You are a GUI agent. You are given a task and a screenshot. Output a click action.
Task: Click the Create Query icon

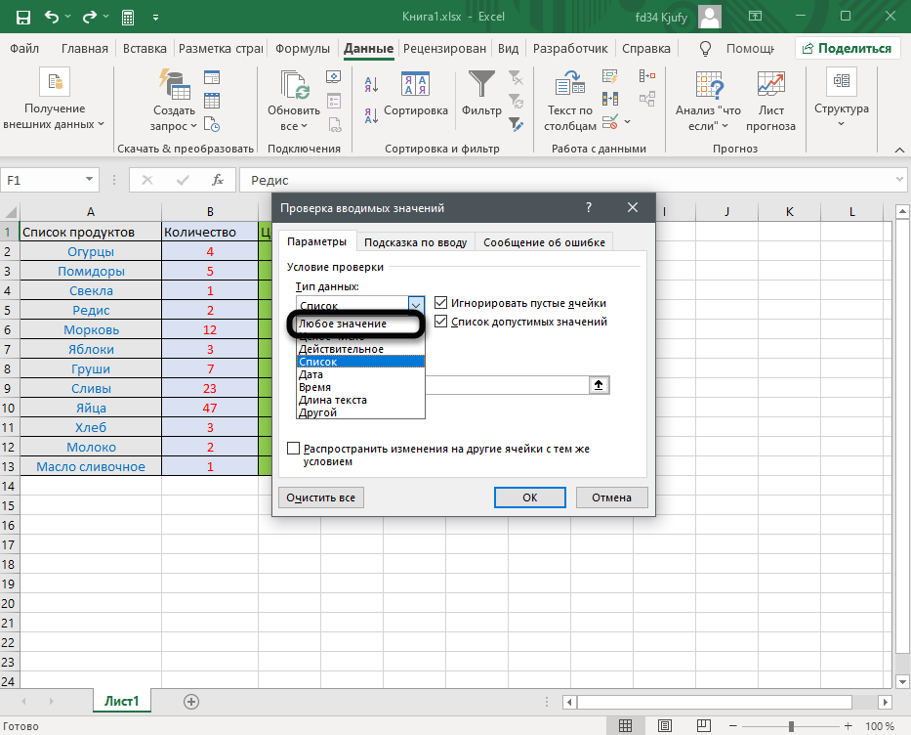click(174, 86)
